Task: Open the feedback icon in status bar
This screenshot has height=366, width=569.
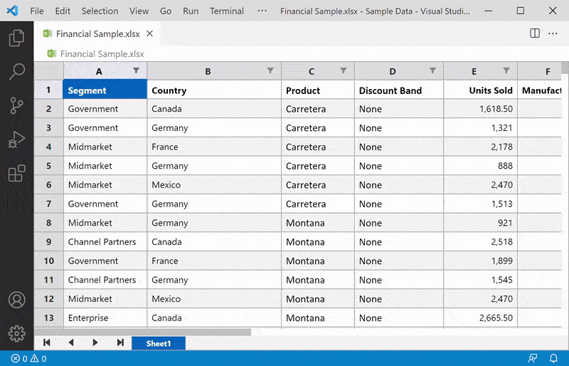Action: coord(532,359)
